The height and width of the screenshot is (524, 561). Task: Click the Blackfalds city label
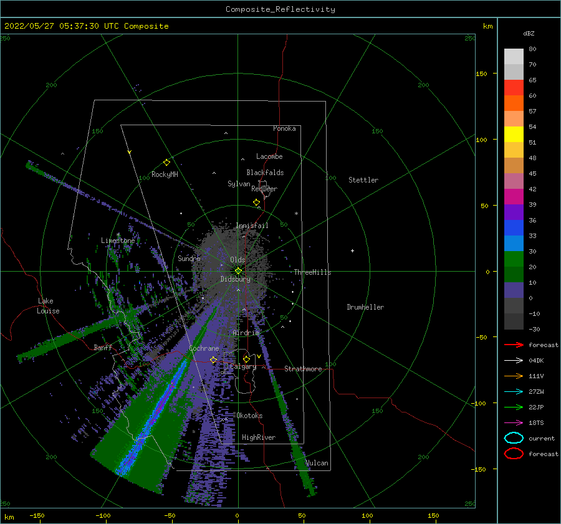(265, 173)
